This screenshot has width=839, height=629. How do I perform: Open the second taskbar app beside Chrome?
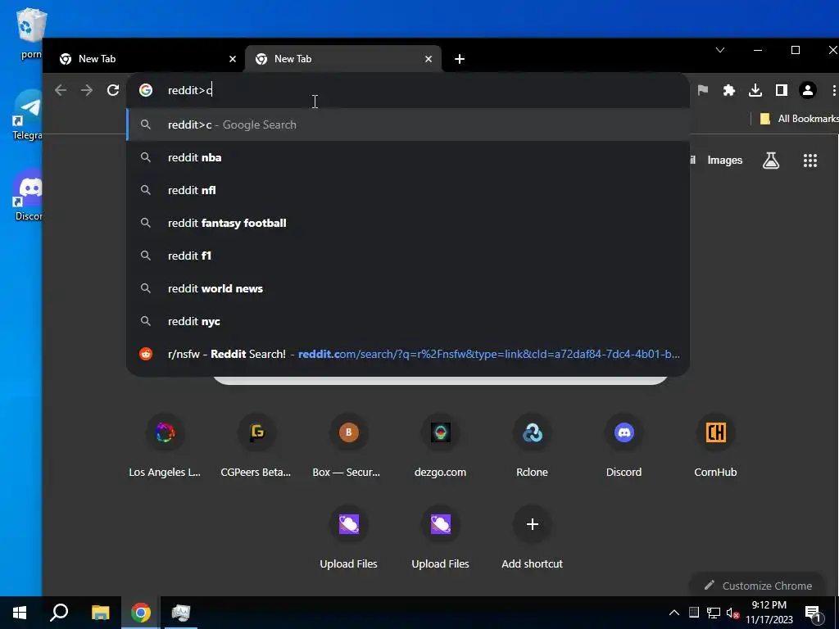(x=181, y=613)
